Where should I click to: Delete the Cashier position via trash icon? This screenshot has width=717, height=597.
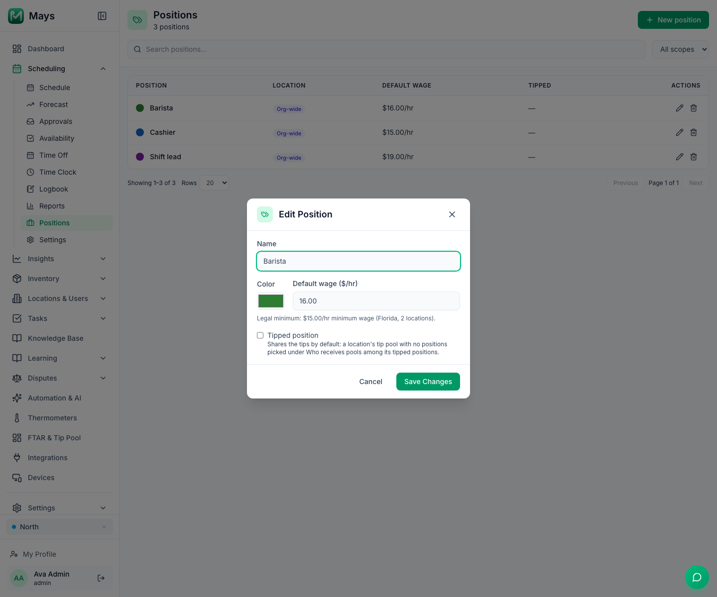[694, 132]
